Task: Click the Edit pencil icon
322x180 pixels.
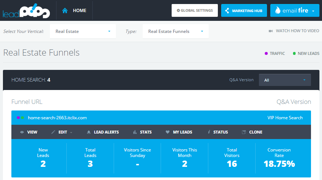Action: pos(53,132)
